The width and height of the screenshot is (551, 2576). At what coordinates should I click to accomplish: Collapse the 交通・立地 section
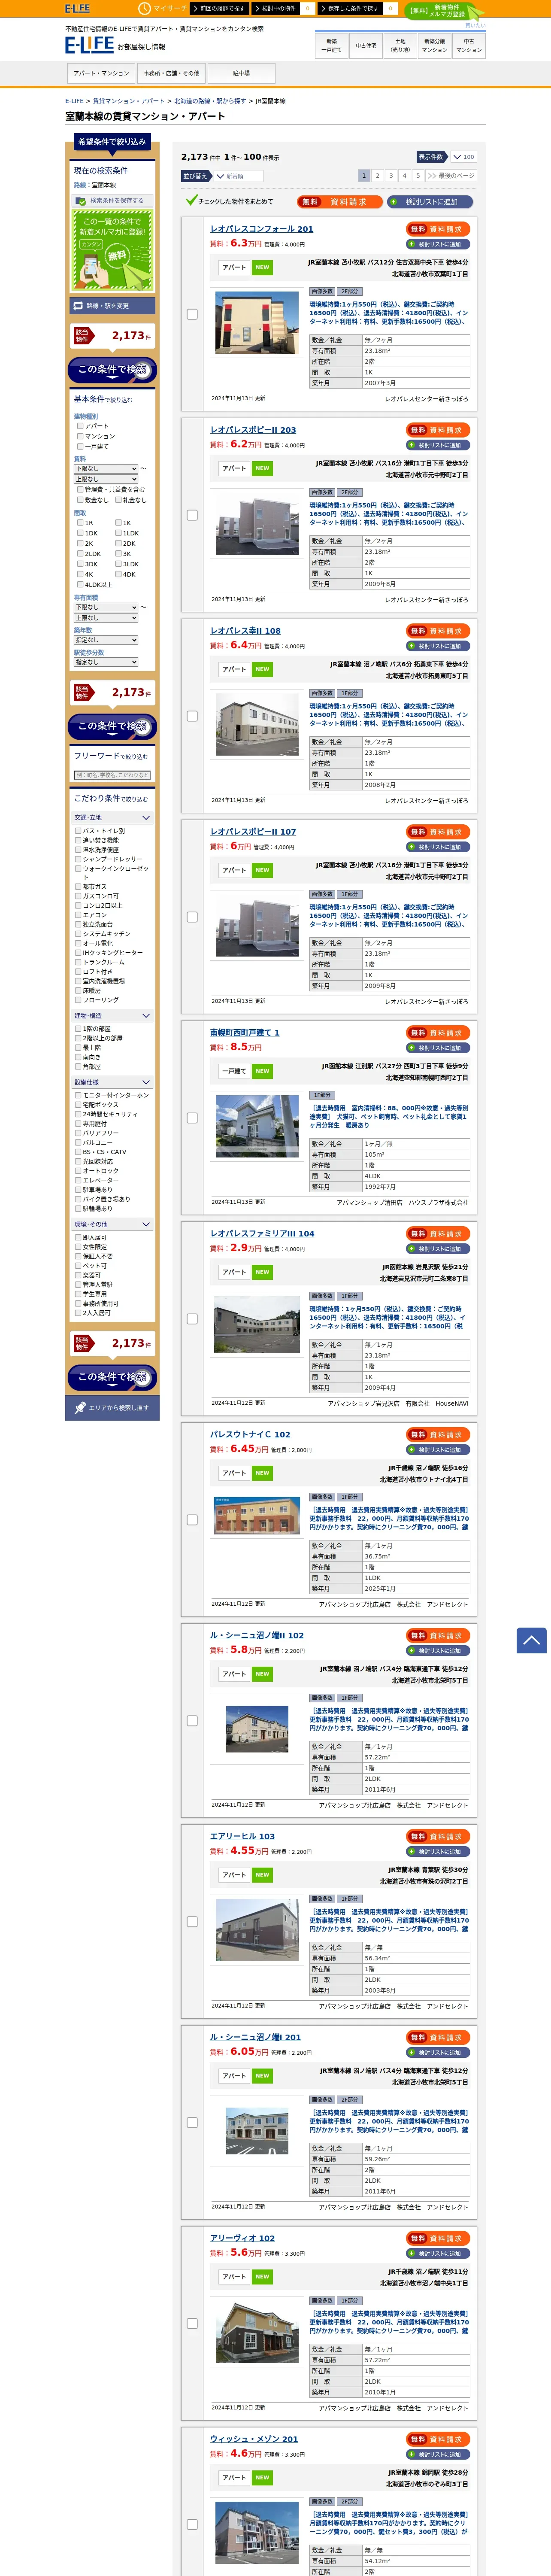click(x=112, y=817)
